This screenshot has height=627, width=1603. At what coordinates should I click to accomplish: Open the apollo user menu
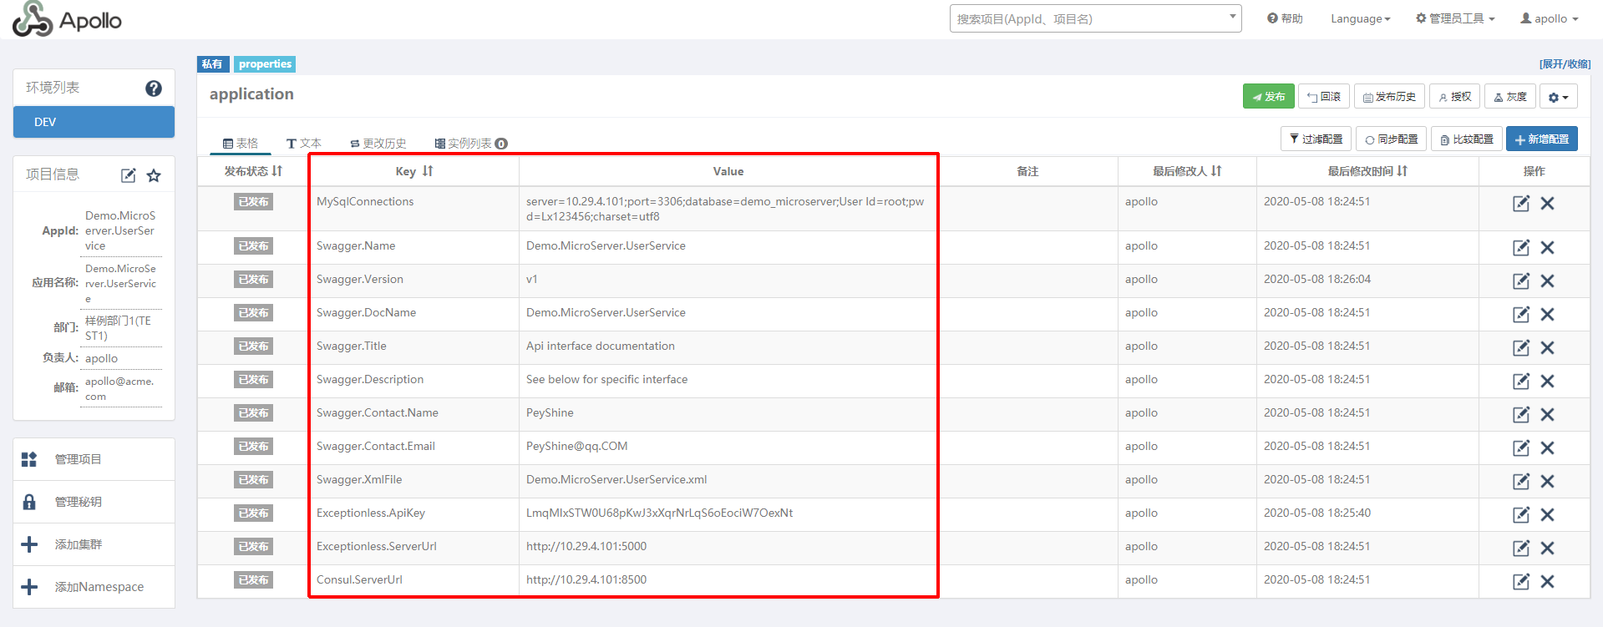1550,18
